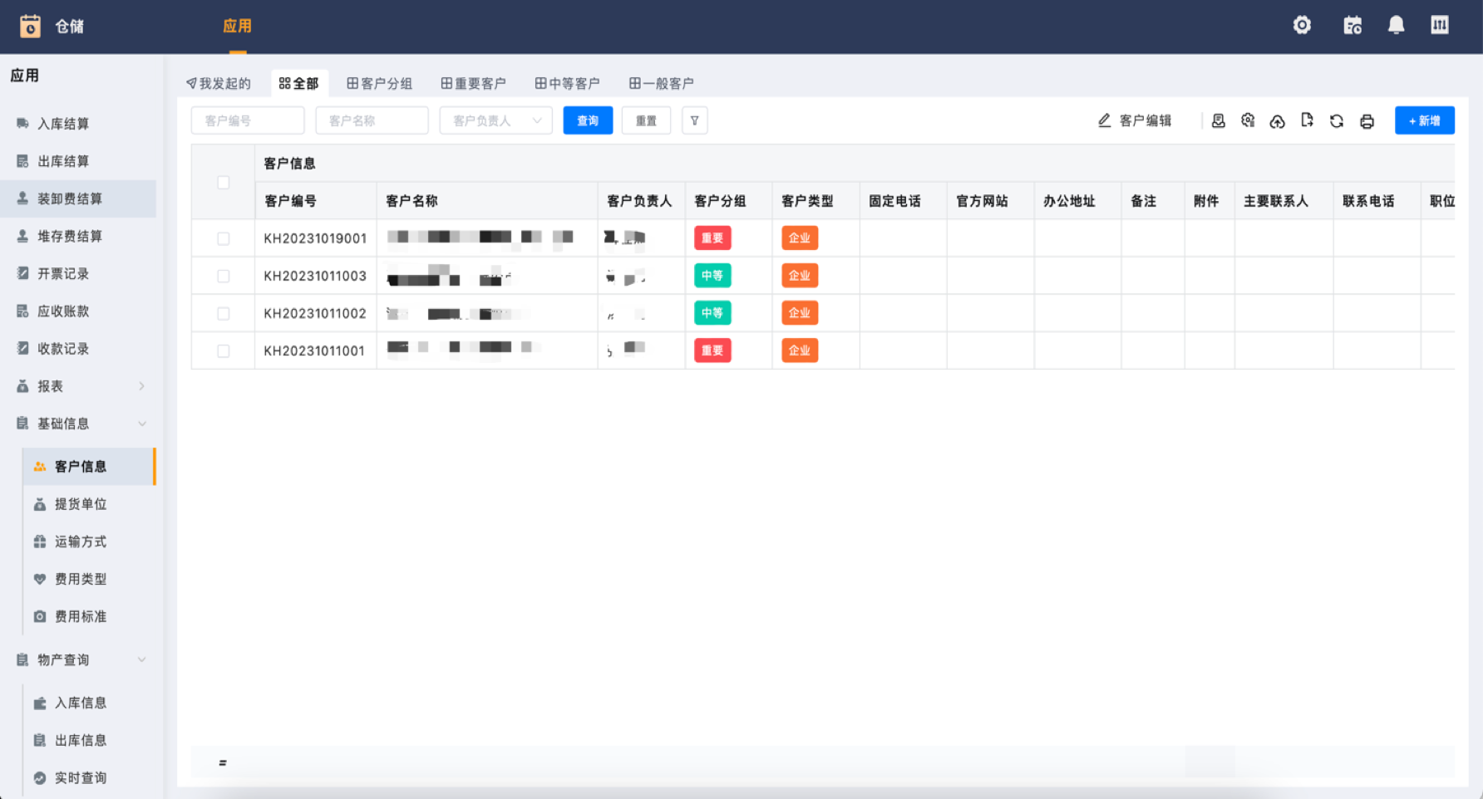The image size is (1483, 799).
Task: Click the refresh icon in the toolbar
Action: pos(1337,121)
